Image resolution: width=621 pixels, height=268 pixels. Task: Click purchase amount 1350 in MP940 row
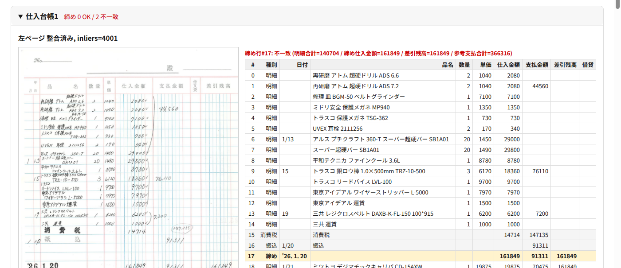tap(508, 107)
